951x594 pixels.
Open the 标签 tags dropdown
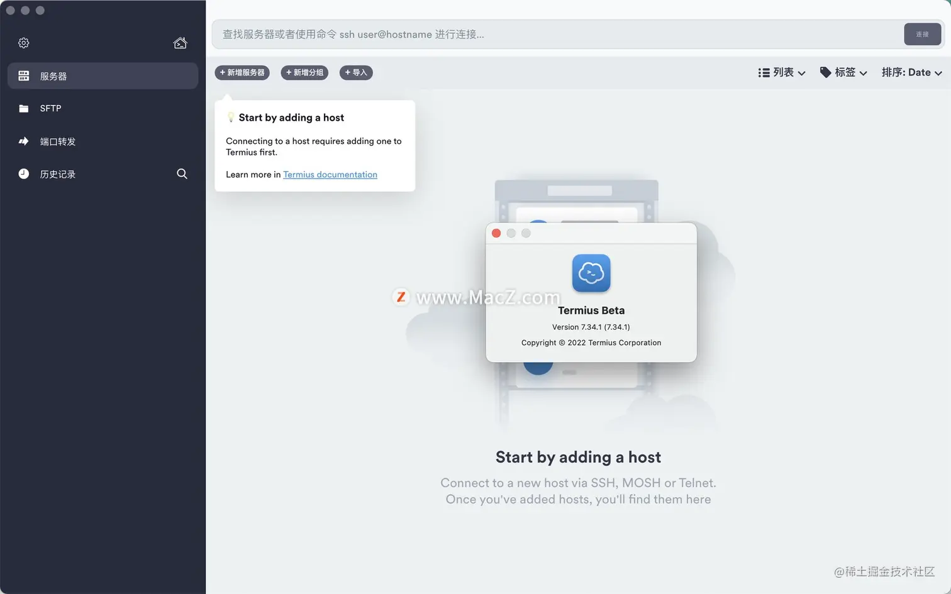843,73
